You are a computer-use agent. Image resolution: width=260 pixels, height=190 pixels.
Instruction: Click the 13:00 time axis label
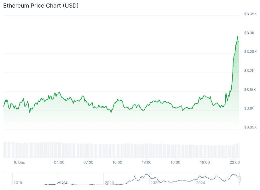click(147, 163)
